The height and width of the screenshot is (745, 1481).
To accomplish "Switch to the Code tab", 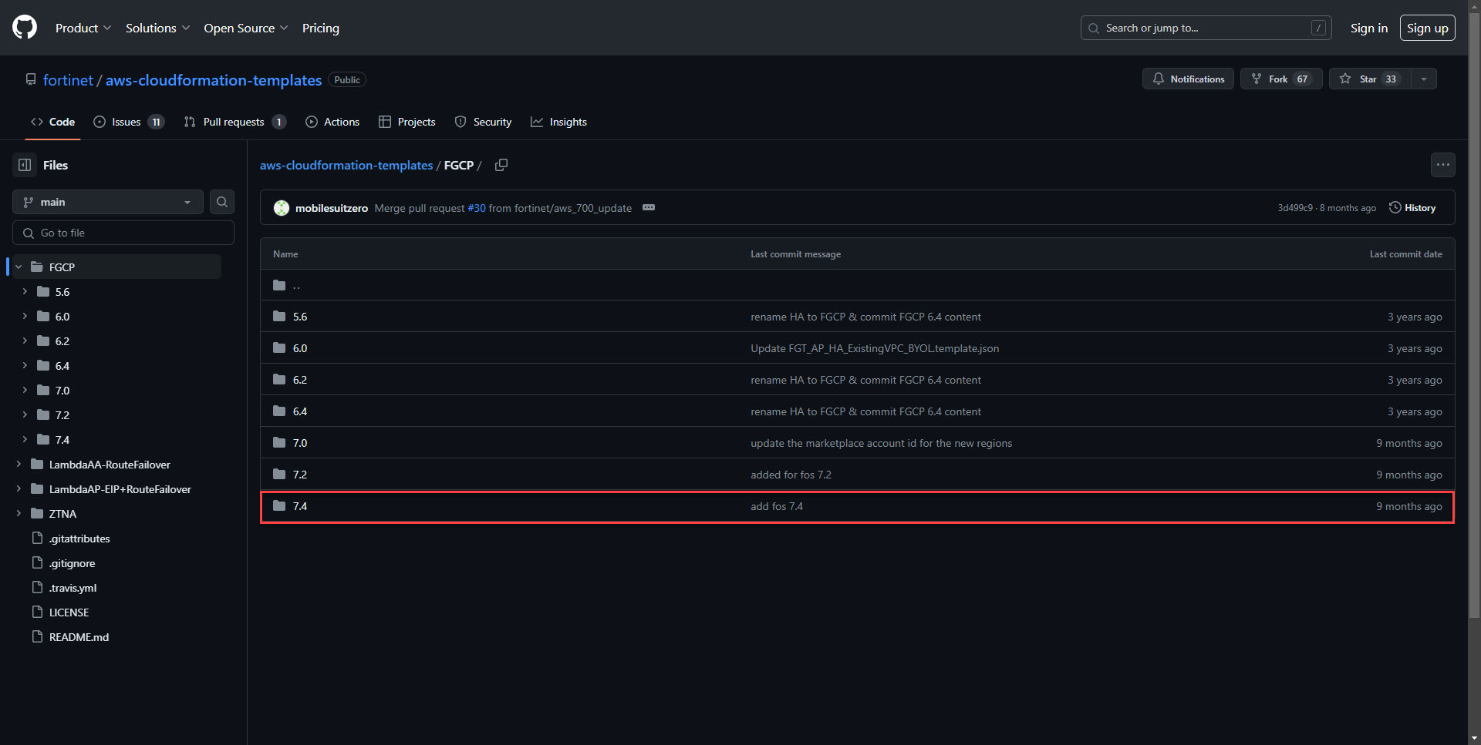I will (x=52, y=122).
